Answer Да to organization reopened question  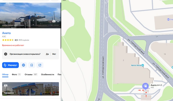[x=47, y=54]
